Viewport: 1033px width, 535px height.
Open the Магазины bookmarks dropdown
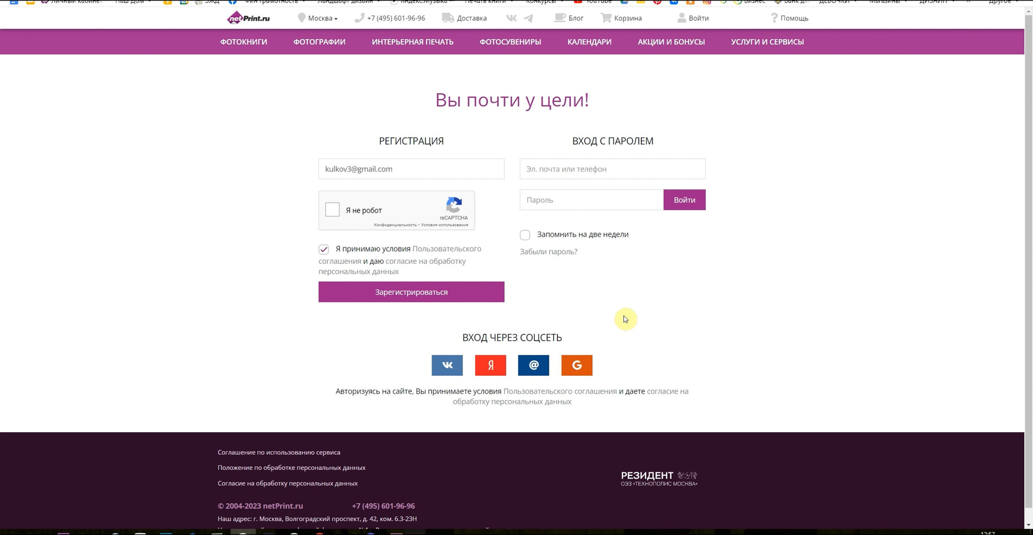pyautogui.click(x=886, y=2)
